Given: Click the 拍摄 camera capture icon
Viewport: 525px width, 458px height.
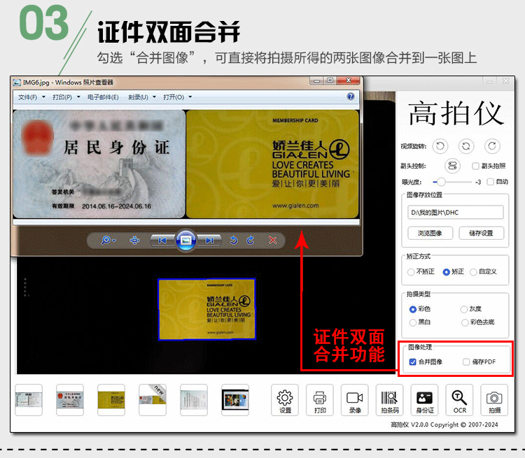Looking at the screenshot, I should [494, 400].
